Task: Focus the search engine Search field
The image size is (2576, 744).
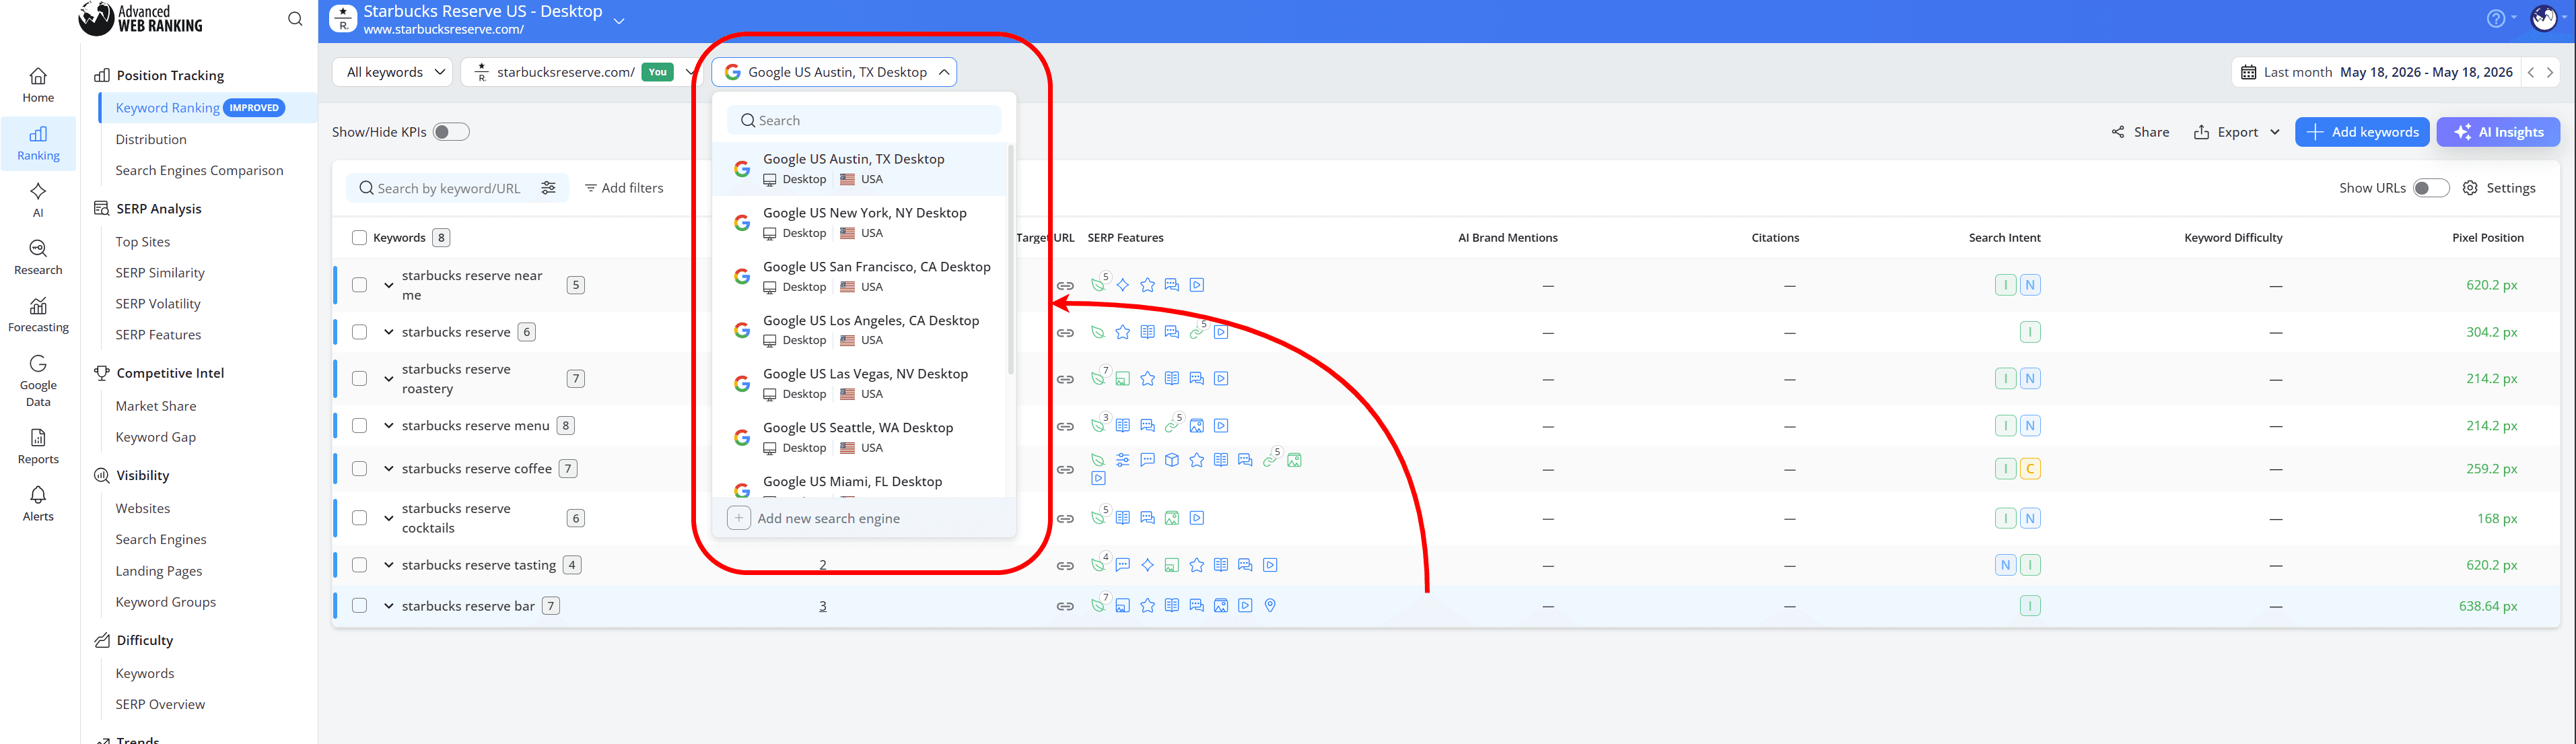Action: tap(864, 120)
